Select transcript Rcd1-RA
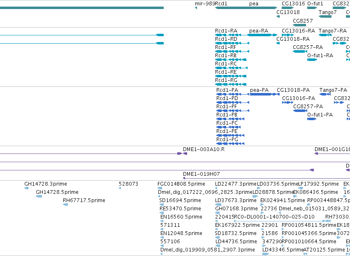Image resolution: width=350 pixels, height=256 pixels. (226, 31)
